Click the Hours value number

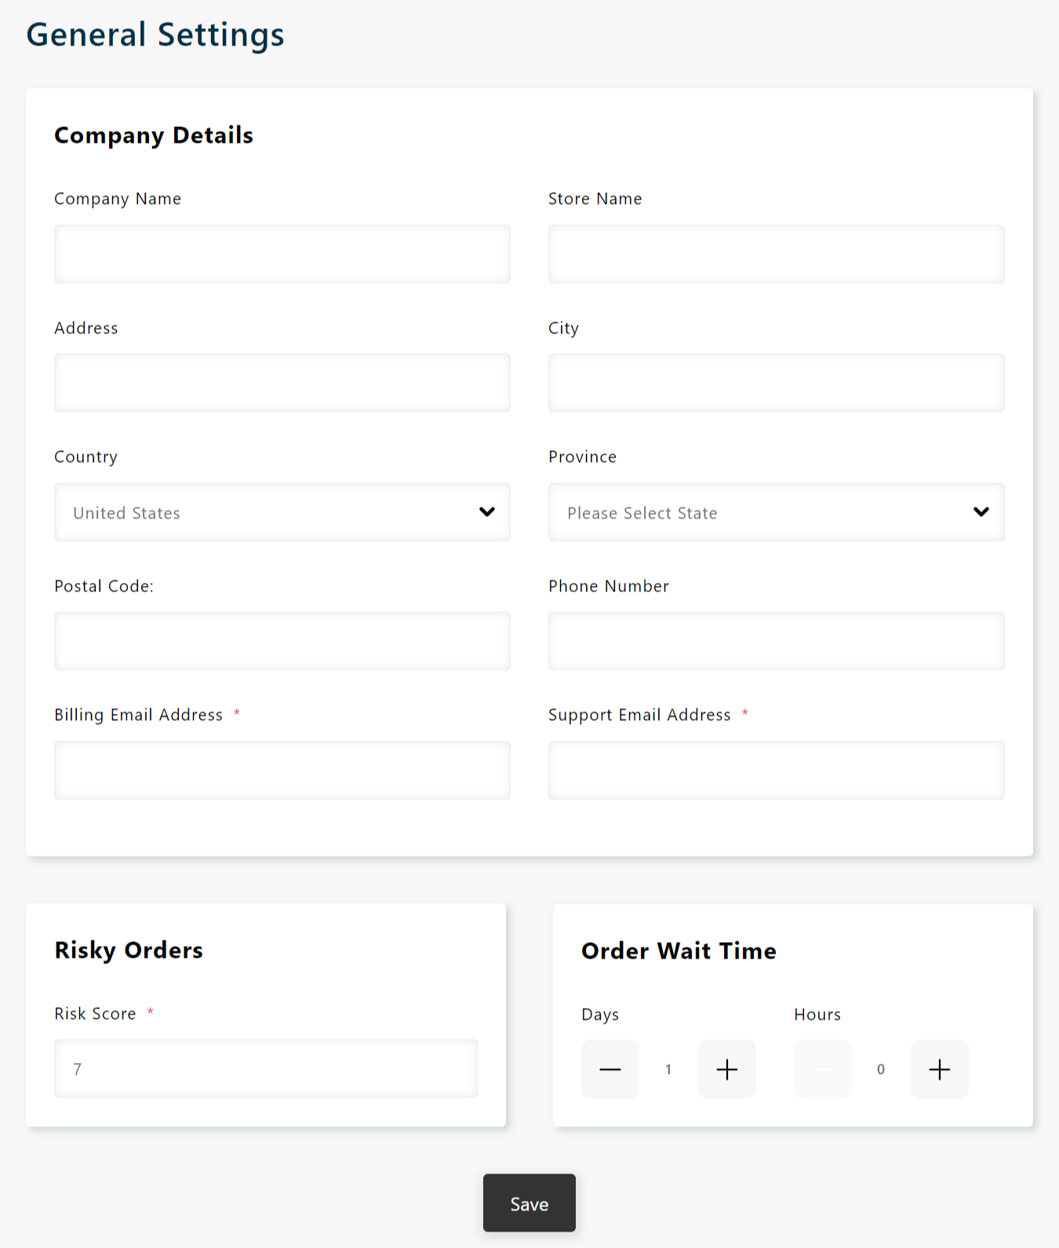[x=881, y=1069]
